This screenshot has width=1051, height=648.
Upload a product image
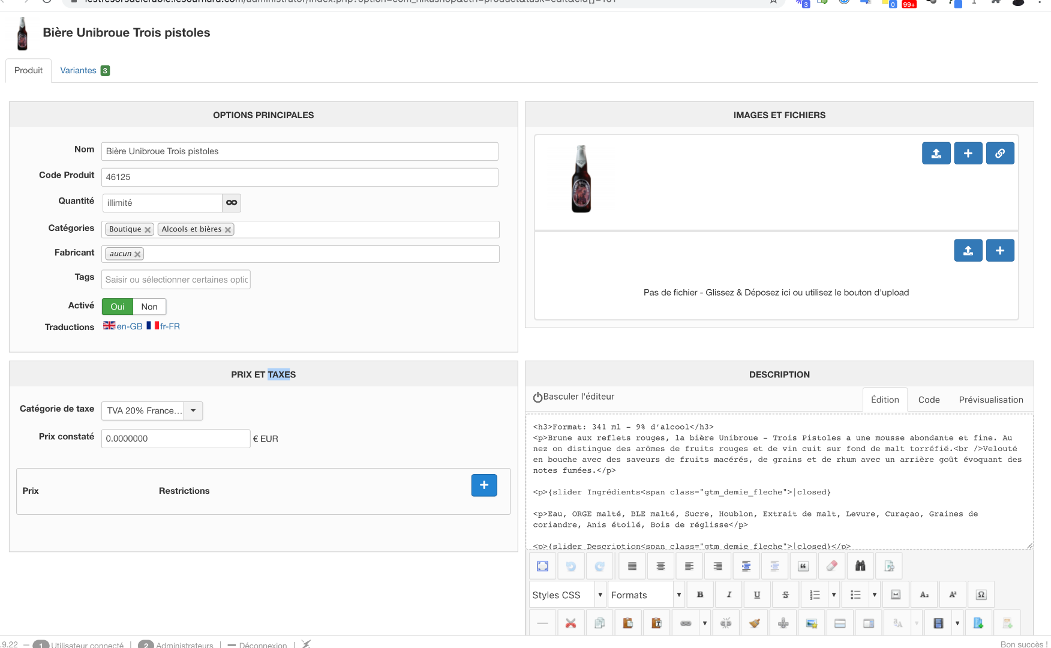point(936,153)
